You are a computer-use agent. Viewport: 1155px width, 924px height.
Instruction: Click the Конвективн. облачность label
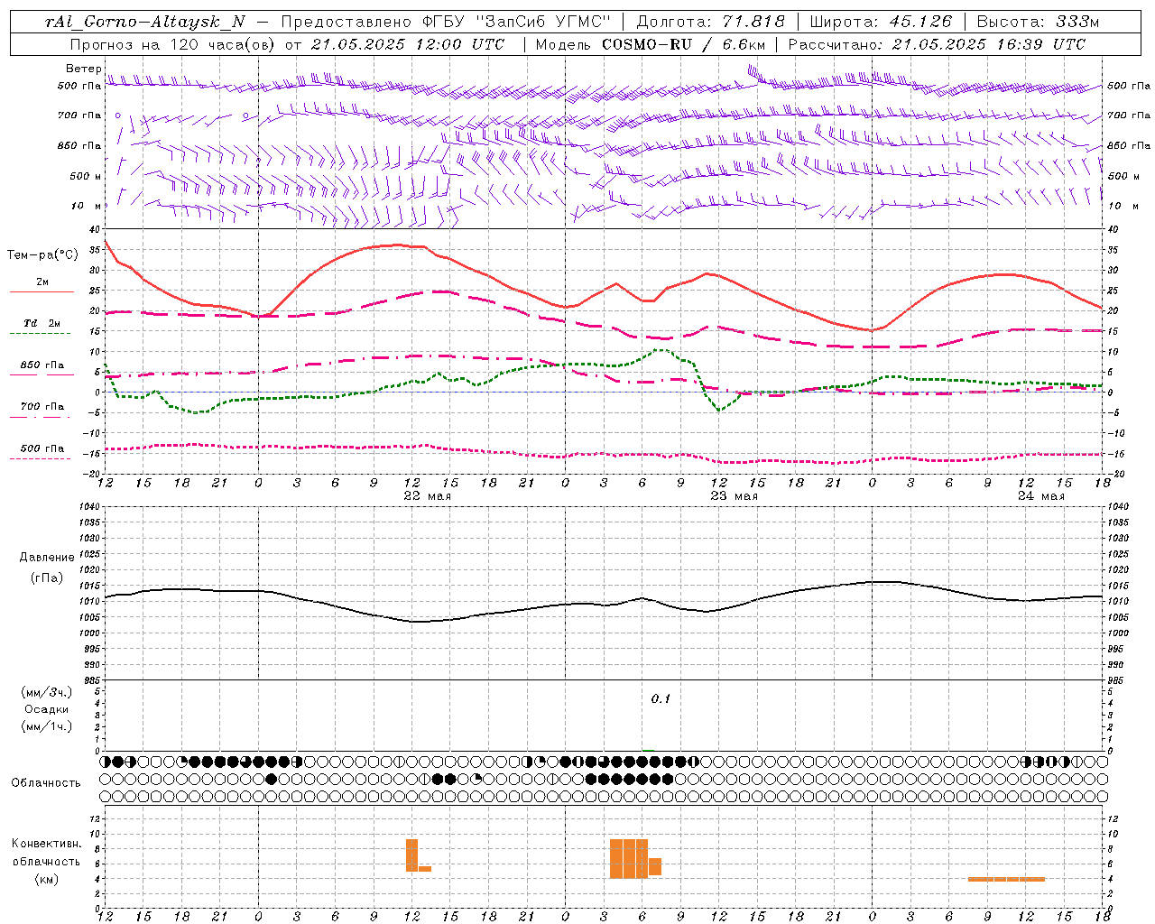(x=46, y=853)
